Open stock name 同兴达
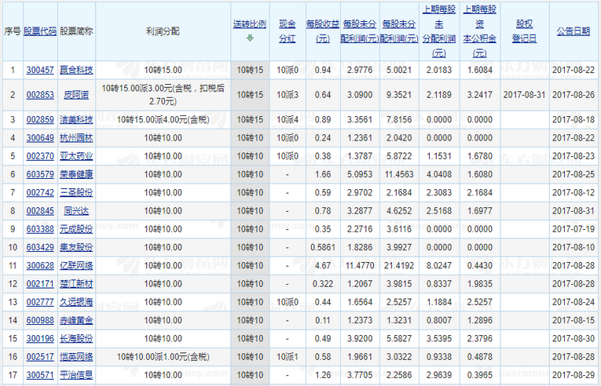Screen dimensions: 601x386 pos(76,211)
